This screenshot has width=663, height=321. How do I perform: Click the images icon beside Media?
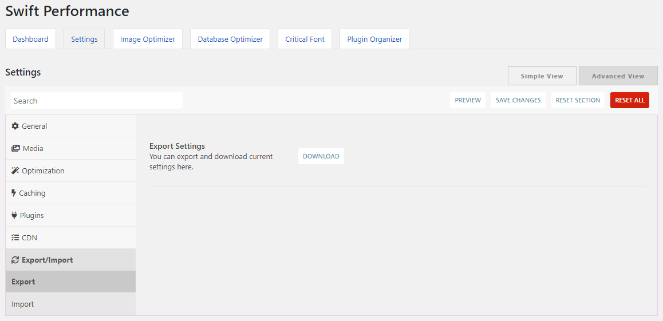point(15,148)
